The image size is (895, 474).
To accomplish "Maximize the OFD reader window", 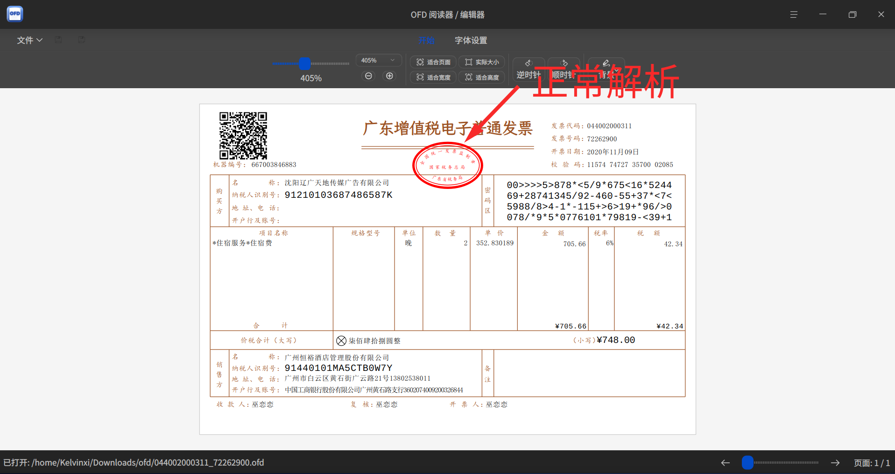I will pyautogui.click(x=852, y=14).
